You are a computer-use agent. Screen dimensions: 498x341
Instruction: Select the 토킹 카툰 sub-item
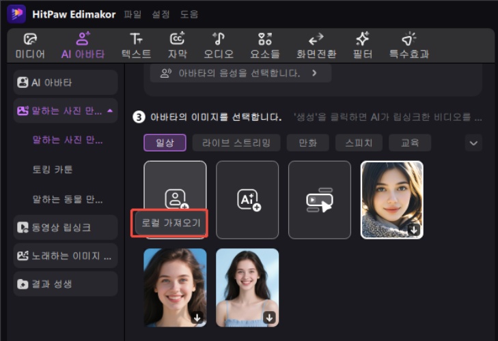point(53,169)
